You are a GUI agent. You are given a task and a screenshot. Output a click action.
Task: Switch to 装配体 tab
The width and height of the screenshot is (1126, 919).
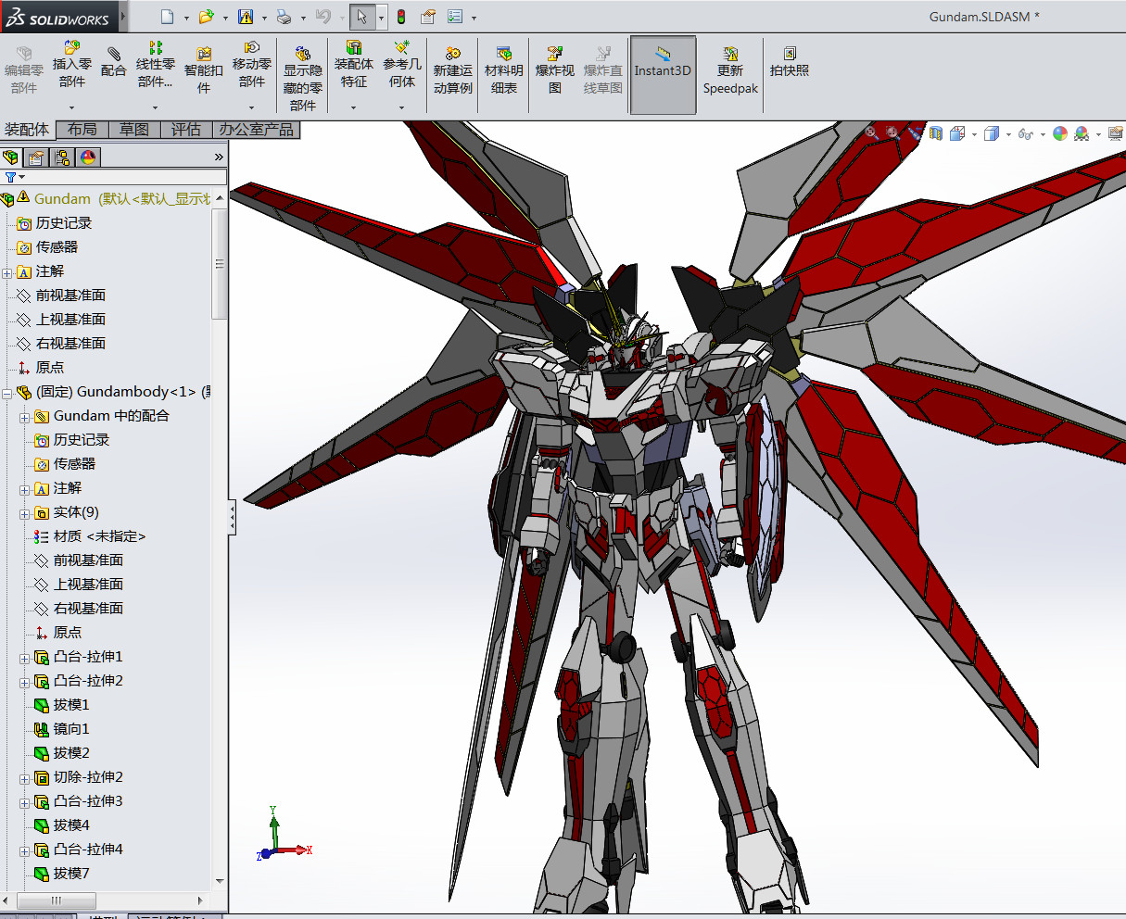coord(27,130)
